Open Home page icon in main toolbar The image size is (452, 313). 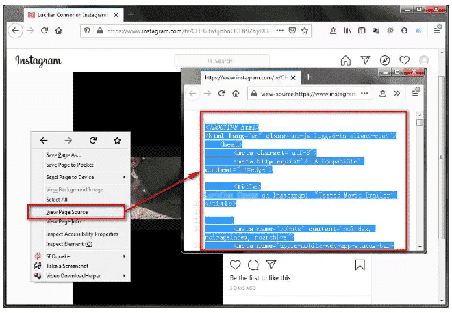58,31
